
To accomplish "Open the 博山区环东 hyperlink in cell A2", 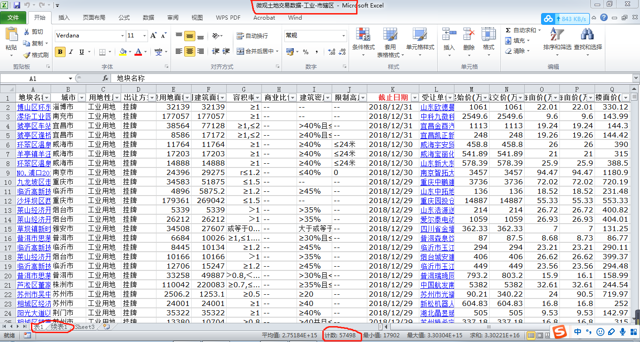I will [34, 107].
